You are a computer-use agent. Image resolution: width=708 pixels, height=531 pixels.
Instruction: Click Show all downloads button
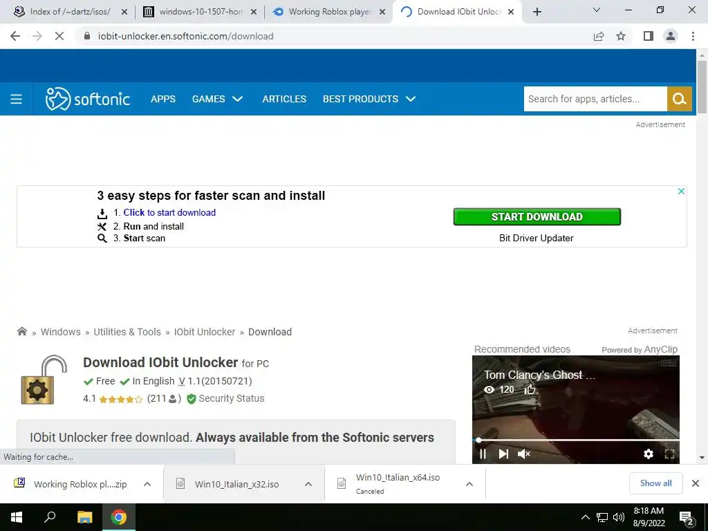[x=655, y=483]
